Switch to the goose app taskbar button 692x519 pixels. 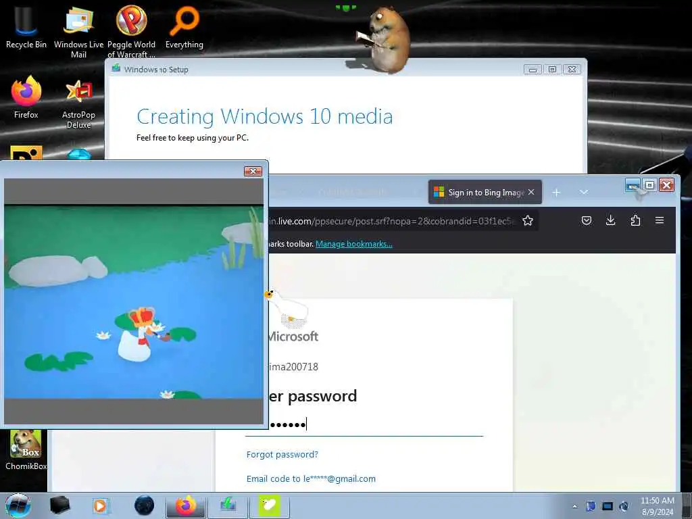pyautogui.click(x=269, y=505)
